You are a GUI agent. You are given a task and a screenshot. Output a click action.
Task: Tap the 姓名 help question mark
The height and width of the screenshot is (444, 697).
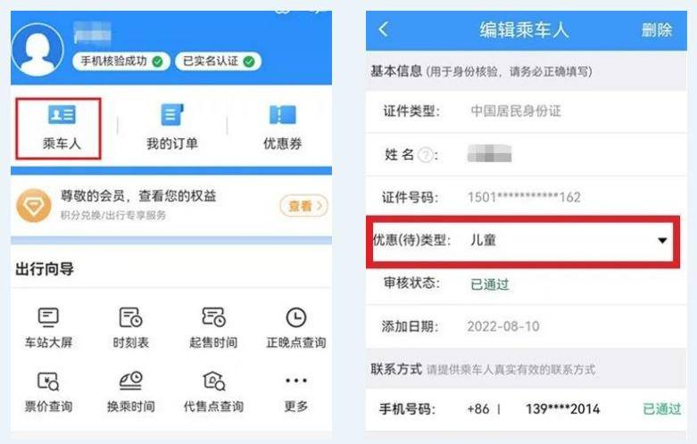coord(426,155)
